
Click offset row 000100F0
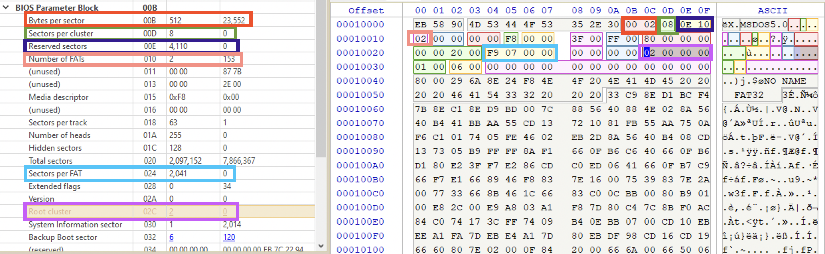point(360,236)
